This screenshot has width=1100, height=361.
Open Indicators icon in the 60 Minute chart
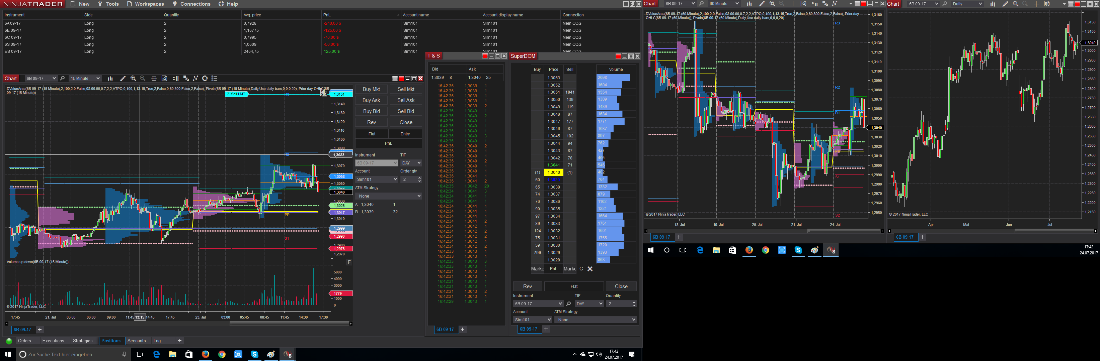coord(825,4)
